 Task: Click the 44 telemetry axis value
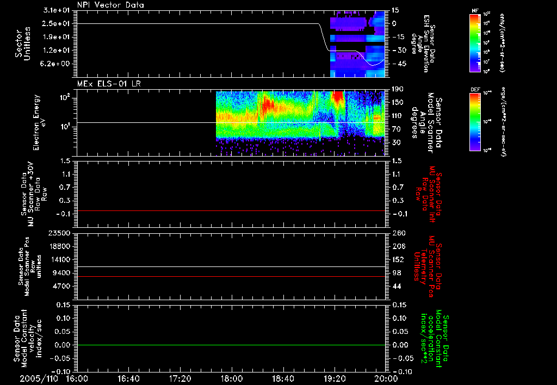tap(397, 286)
